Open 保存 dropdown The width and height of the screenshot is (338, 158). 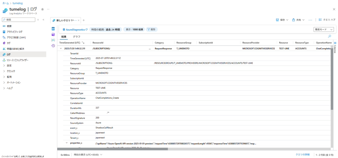pos(282,20)
